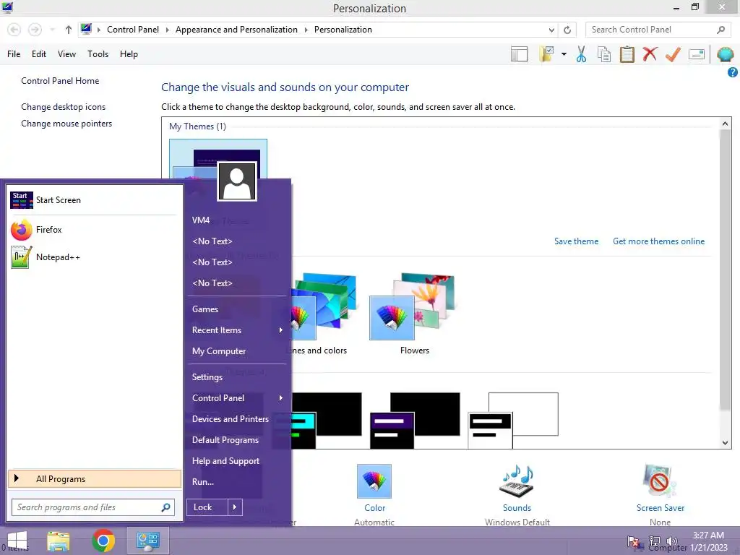Image resolution: width=740 pixels, height=555 pixels.
Task: Launch Firefox from the start menu
Action: pyautogui.click(x=93, y=230)
